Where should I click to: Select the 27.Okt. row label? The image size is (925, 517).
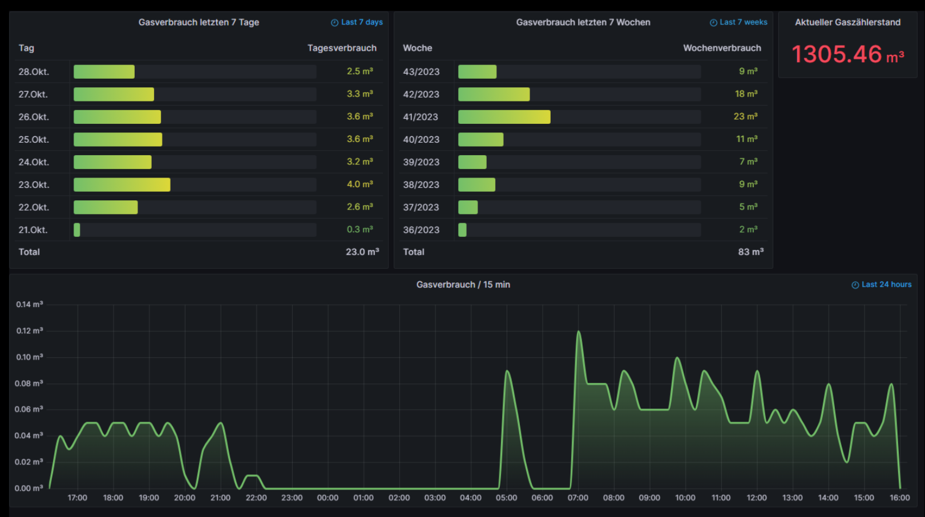click(33, 94)
